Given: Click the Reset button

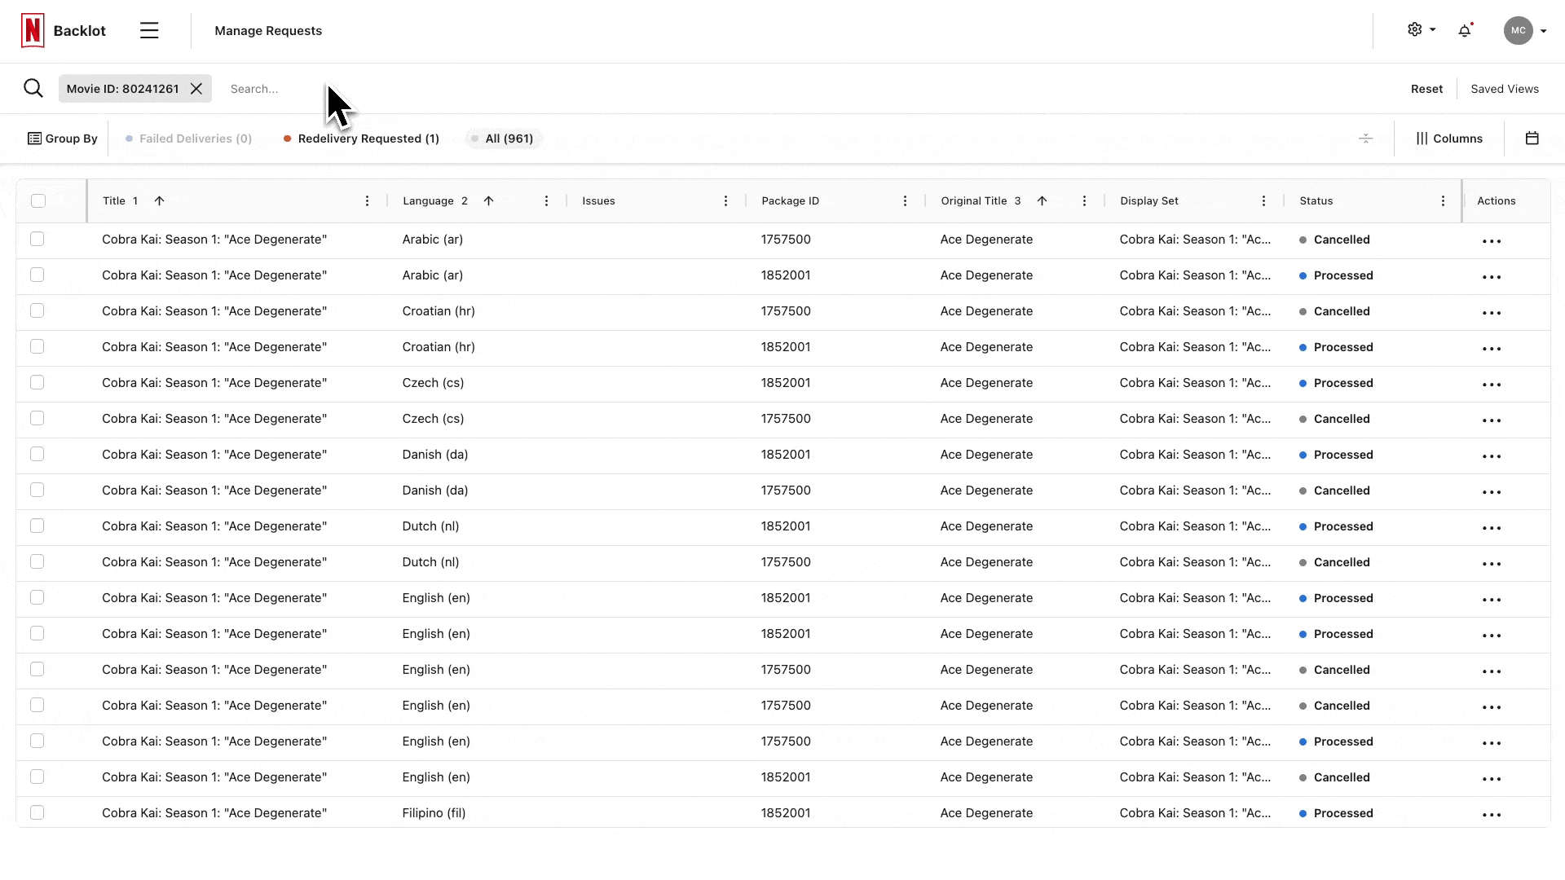Looking at the screenshot, I should pos(1426,88).
